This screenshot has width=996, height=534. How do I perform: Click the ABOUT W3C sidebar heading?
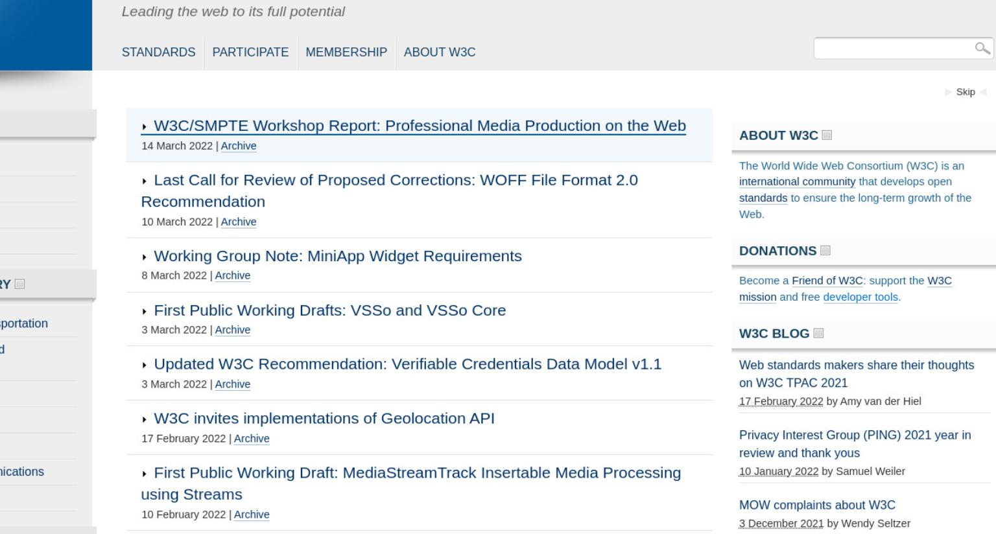point(779,135)
